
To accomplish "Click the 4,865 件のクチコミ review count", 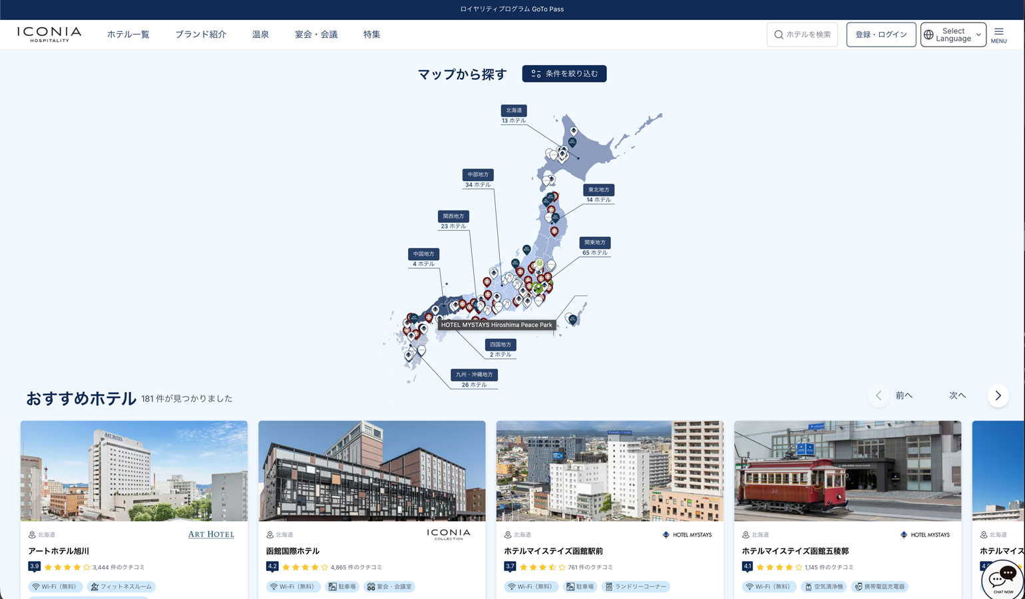I will [356, 568].
